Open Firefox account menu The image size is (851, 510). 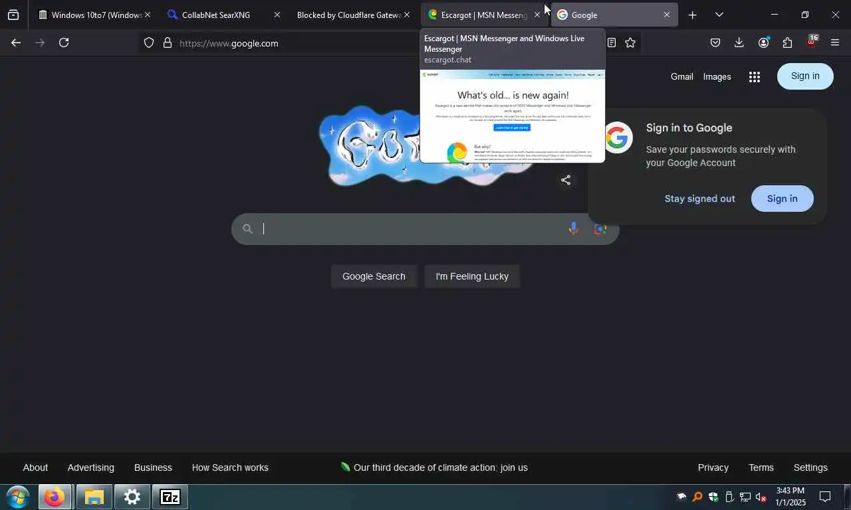click(x=763, y=42)
